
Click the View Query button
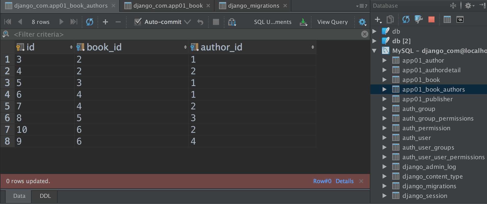(332, 22)
